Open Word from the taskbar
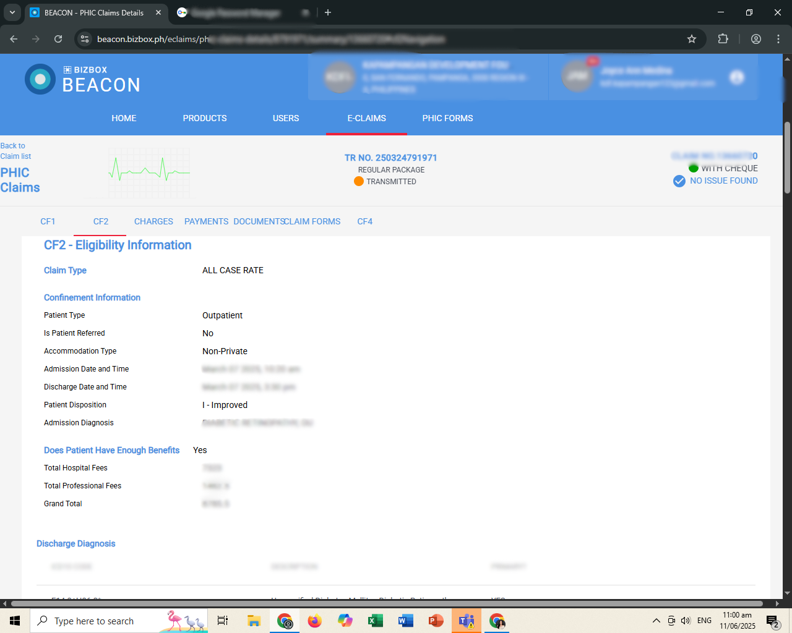Screen dimensions: 792x633 (406, 621)
